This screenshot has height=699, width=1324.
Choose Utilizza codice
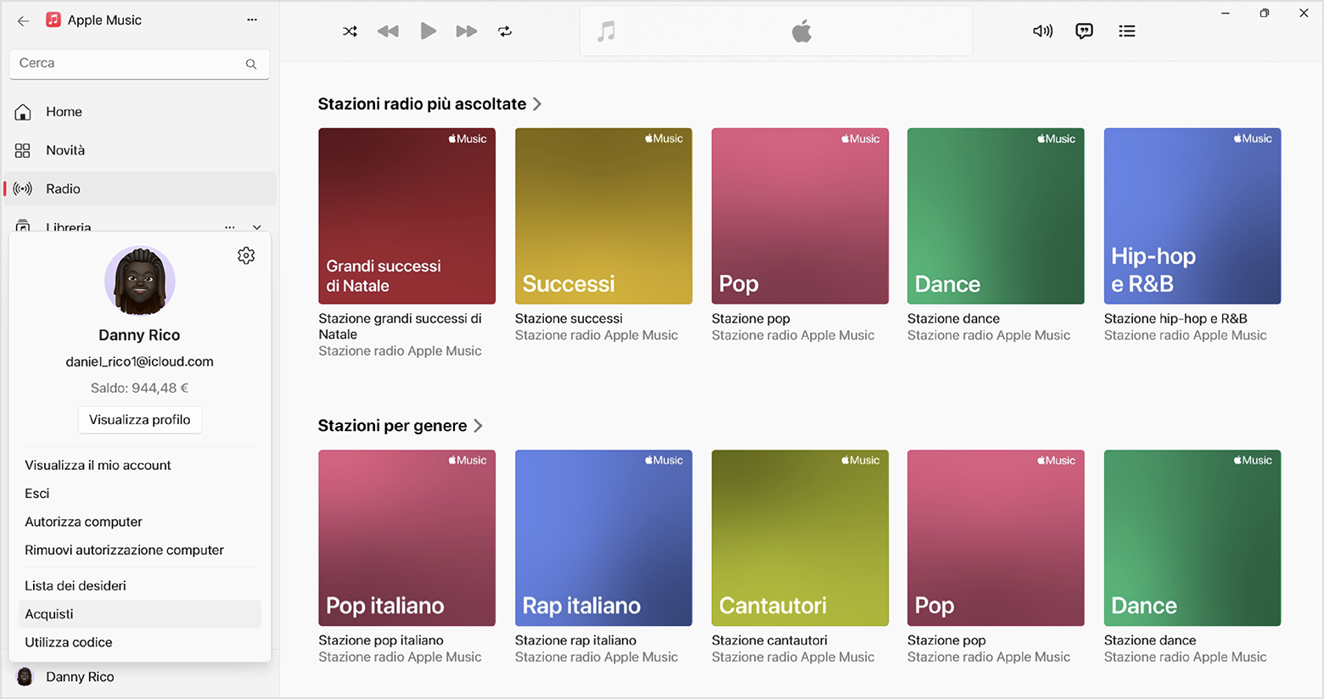[69, 642]
